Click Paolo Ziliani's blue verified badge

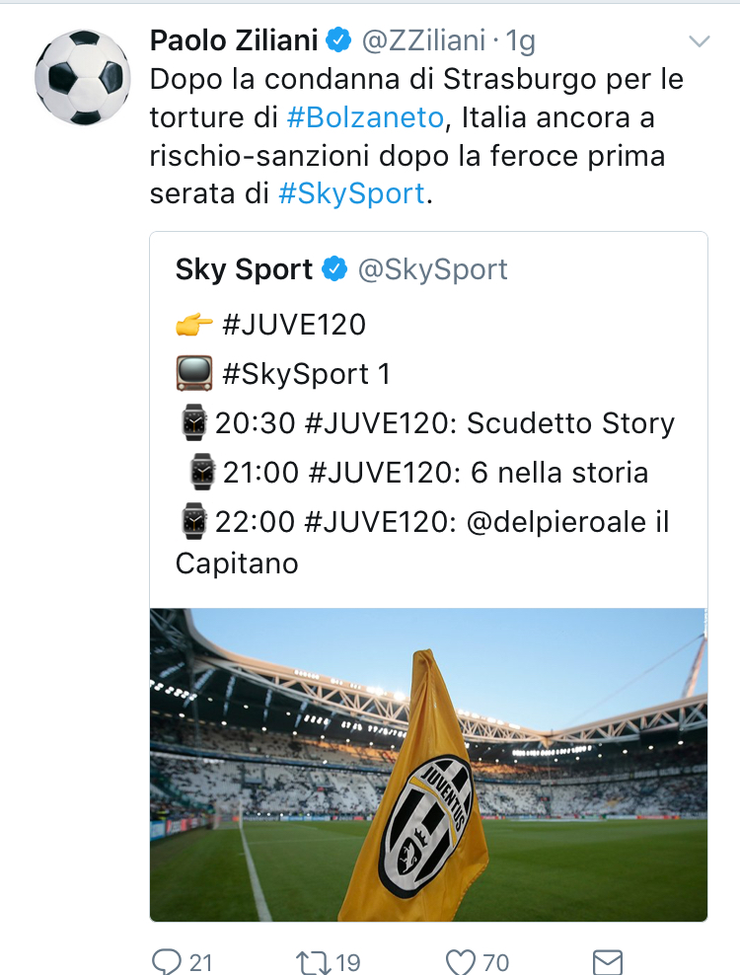tap(338, 40)
